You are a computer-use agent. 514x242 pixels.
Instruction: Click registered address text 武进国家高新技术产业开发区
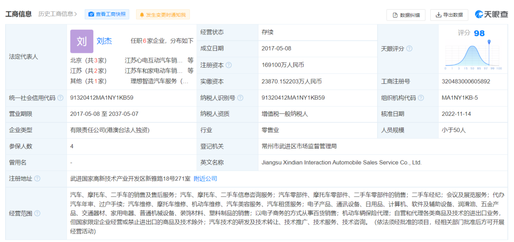pos(108,179)
